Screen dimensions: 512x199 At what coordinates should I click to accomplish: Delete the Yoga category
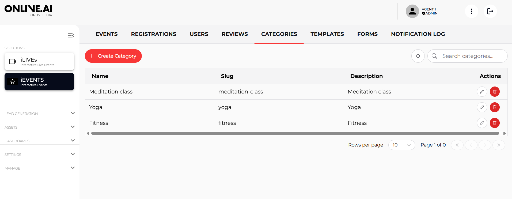(495, 107)
